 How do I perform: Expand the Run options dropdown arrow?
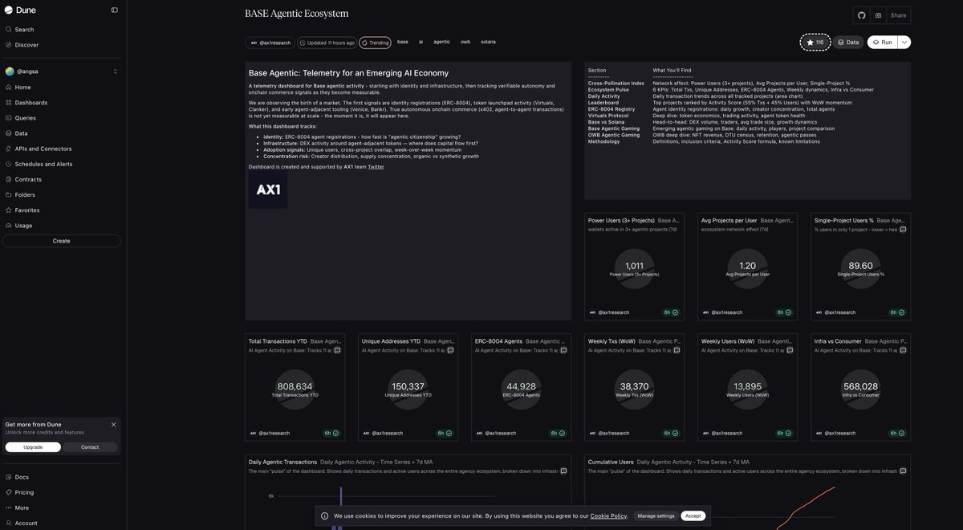point(904,42)
